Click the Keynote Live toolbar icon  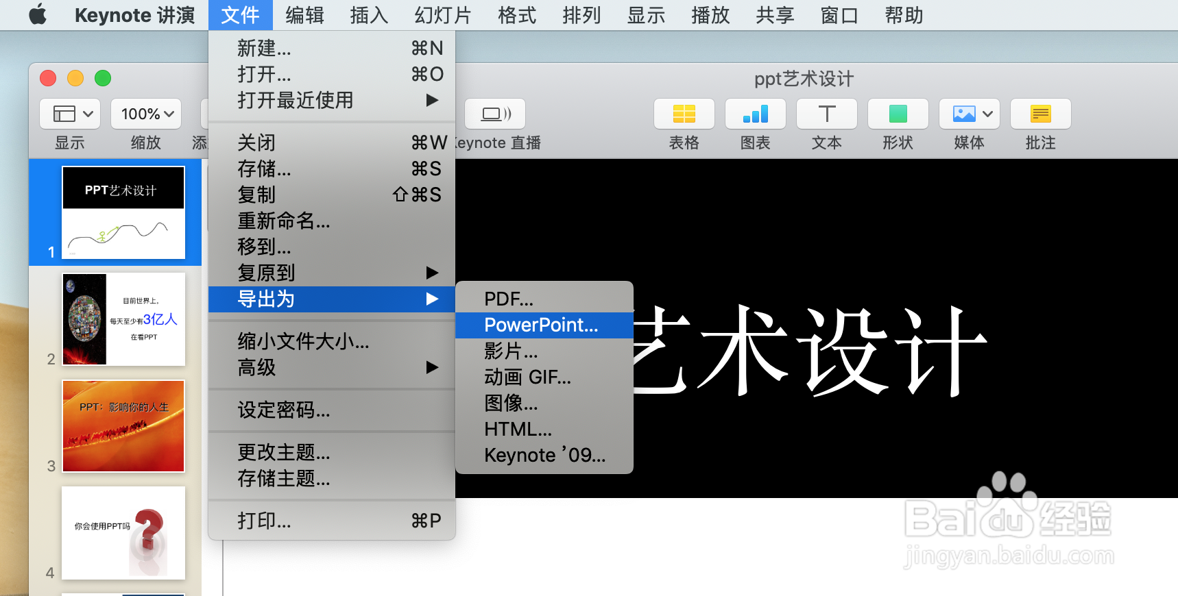(x=495, y=114)
